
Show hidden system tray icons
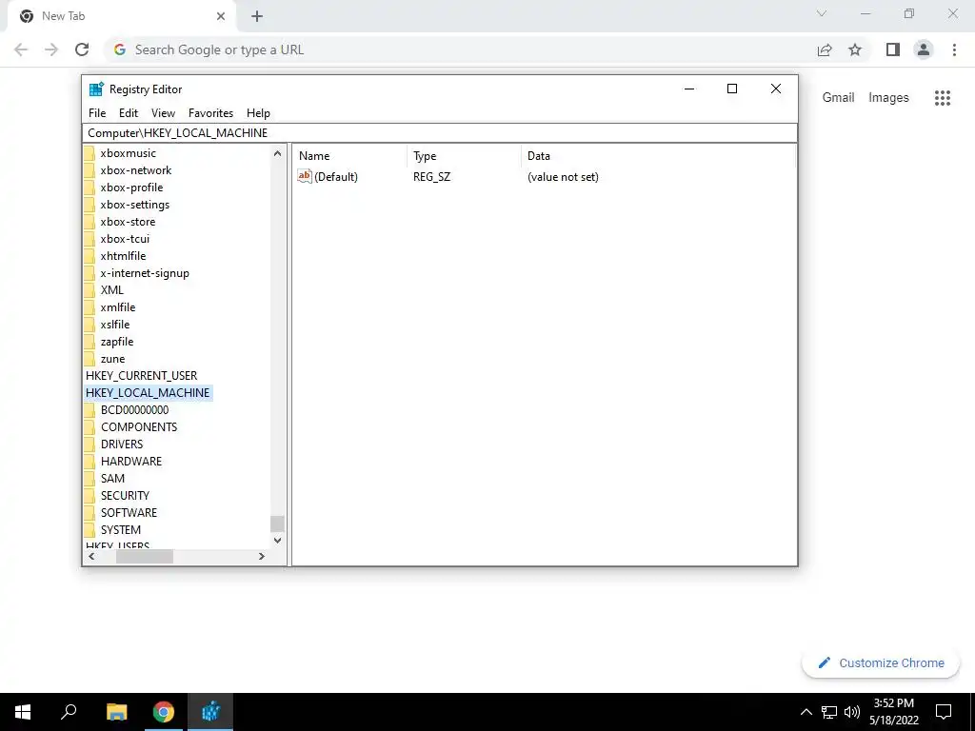coord(806,712)
